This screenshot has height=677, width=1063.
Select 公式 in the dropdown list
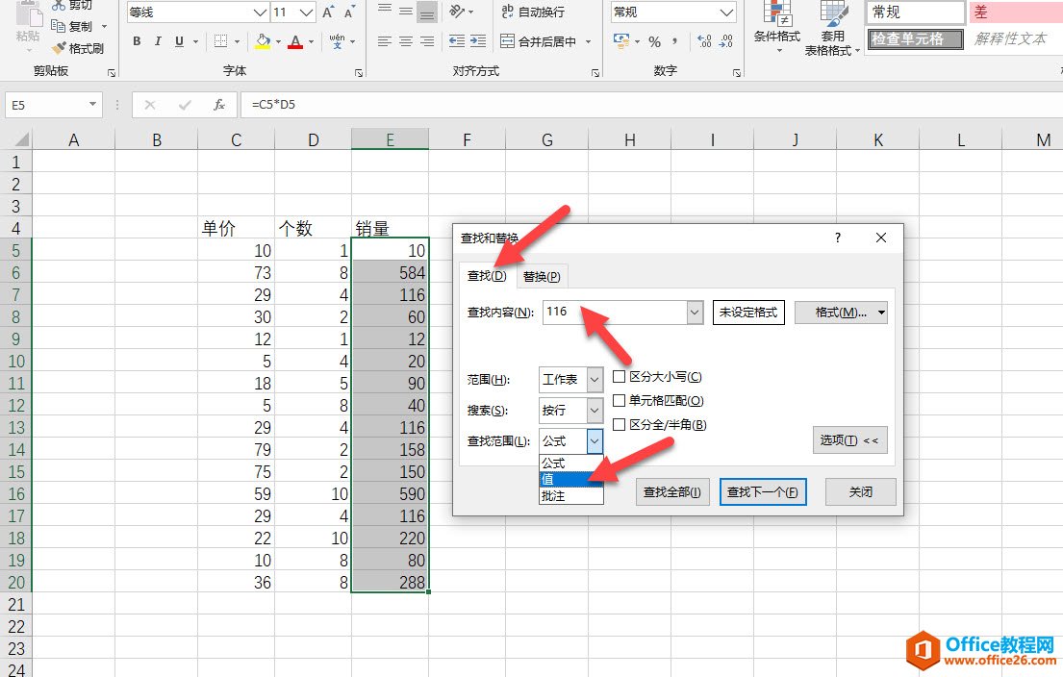coord(570,463)
